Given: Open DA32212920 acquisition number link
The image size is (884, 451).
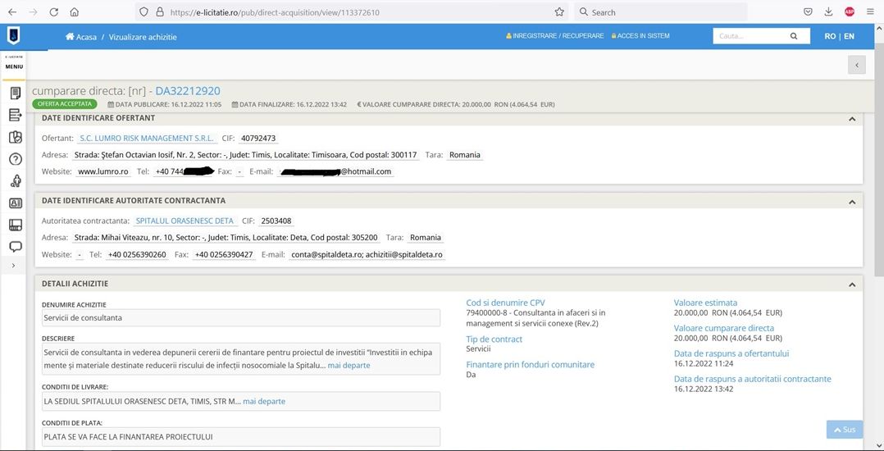Looking at the screenshot, I should (188, 91).
